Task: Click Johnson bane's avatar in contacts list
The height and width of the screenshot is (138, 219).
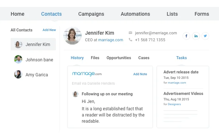Action: point(18,59)
